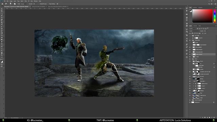Open the Help menu
The width and height of the screenshot is (217, 122).
40,1
